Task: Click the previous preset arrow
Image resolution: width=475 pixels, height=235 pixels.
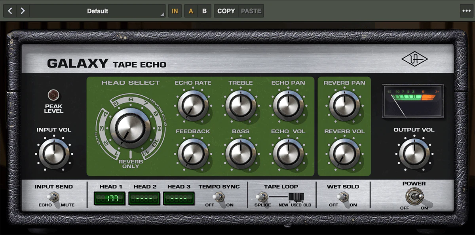Action: tap(9, 11)
